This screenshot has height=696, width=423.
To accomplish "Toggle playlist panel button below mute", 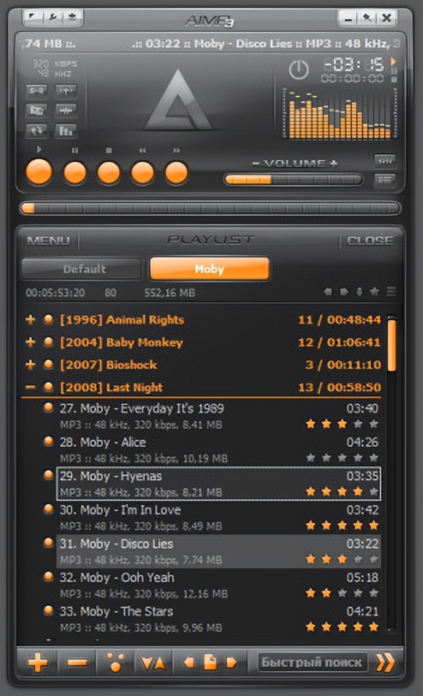I will point(384,180).
